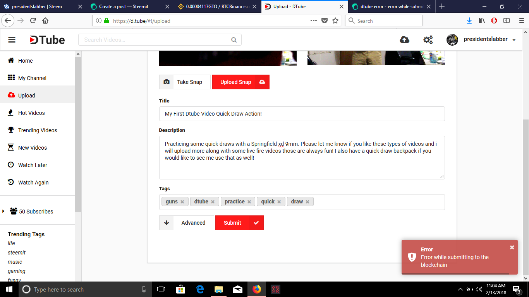Open New Videos in sidebar
Screen dimensions: 529x297
(38, 148)
